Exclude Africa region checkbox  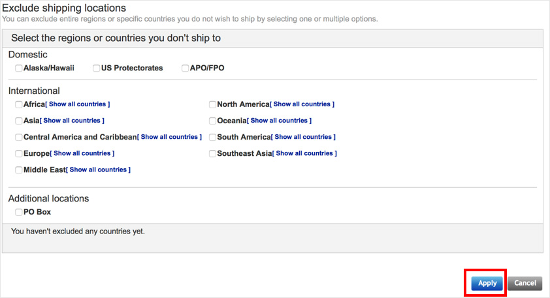(18, 104)
